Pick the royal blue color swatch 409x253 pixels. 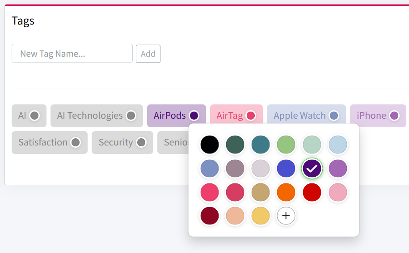286,168
